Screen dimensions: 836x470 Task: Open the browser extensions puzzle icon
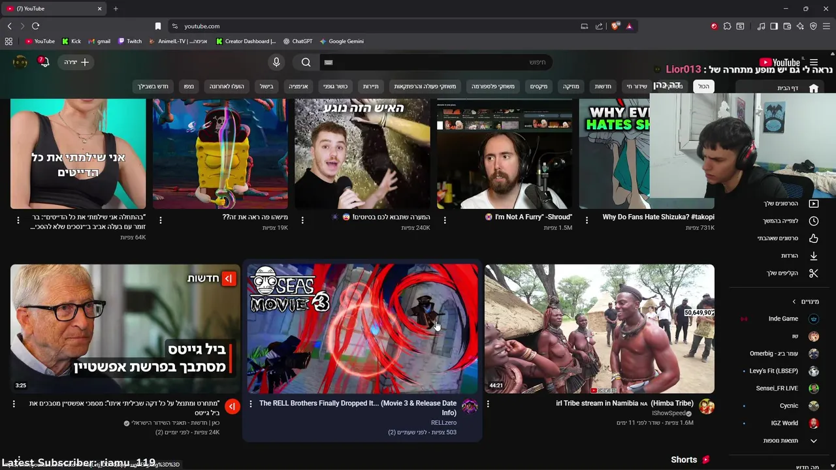pyautogui.click(x=727, y=26)
